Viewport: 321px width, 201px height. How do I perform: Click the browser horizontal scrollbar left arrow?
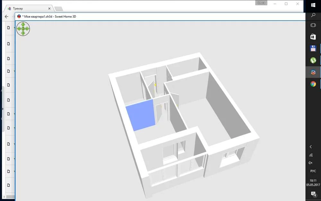[4, 197]
